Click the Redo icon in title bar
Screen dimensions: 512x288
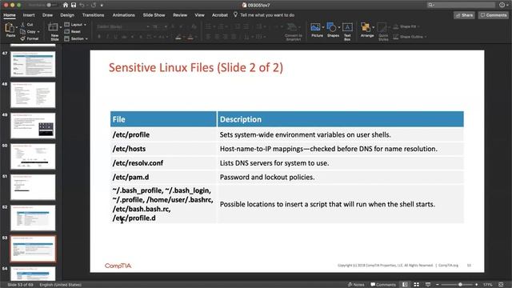tap(94, 5)
